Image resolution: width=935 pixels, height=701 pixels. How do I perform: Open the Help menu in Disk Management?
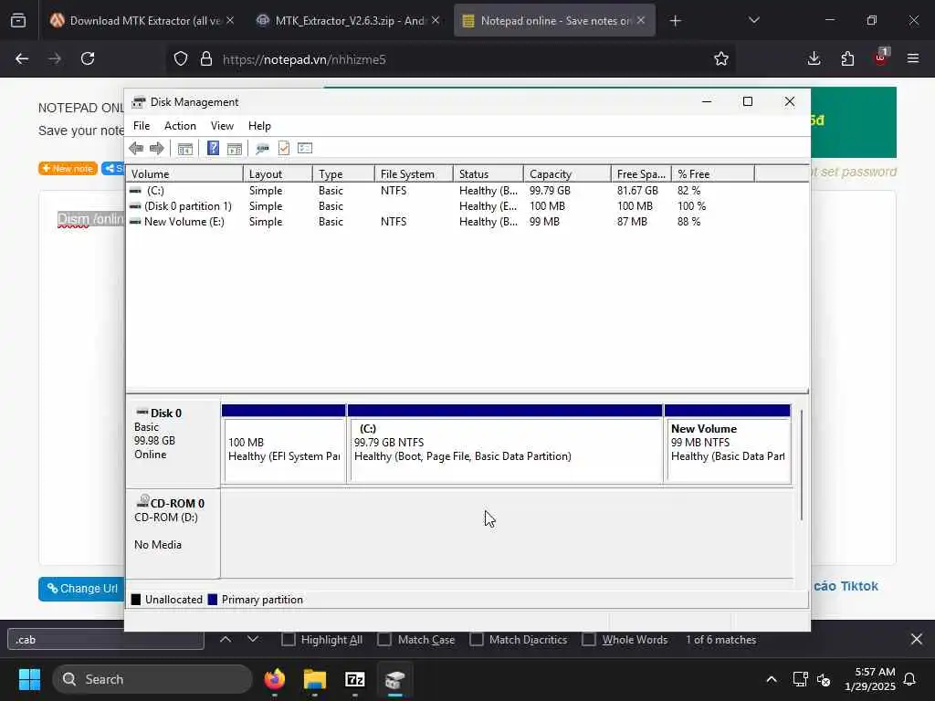tap(259, 126)
